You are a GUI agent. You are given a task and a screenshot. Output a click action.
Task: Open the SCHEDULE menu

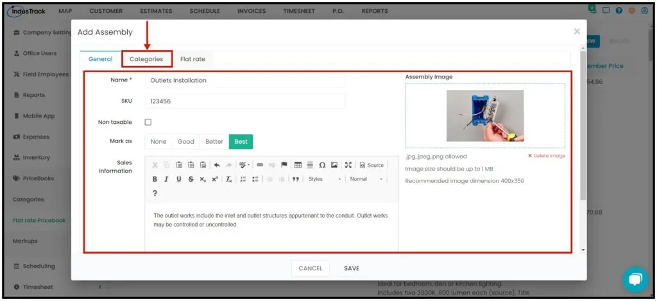pos(205,12)
